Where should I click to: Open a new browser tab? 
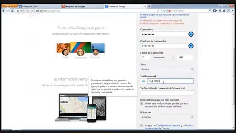(x=149, y=6)
